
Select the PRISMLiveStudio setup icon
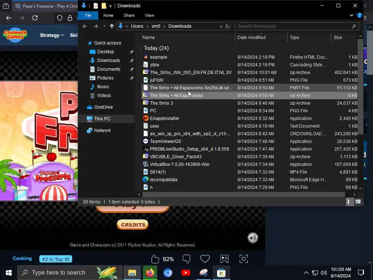146,149
